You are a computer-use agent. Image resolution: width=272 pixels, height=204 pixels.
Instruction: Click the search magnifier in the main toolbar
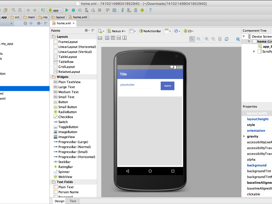pos(13,10)
